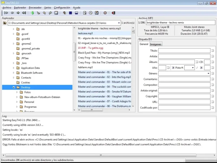Redo changes with the toolbar redo arrow

pyautogui.click(x=50, y=13)
